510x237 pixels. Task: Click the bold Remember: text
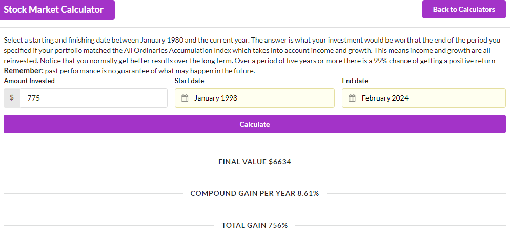(24, 71)
